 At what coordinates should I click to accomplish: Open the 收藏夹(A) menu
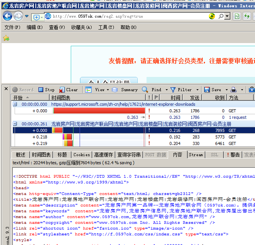(82, 27)
